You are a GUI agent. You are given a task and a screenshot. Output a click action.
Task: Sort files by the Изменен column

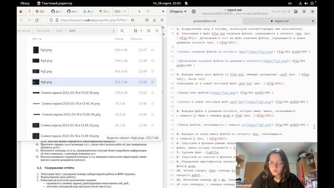(136, 39)
